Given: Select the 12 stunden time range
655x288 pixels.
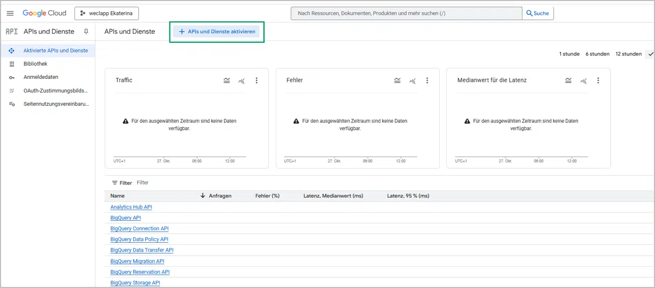Looking at the screenshot, I should 628,54.
